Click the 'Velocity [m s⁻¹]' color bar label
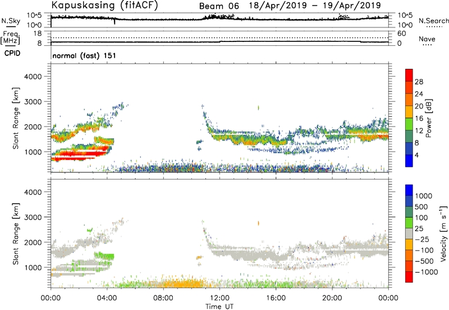The image size is (449, 310). pos(443,233)
